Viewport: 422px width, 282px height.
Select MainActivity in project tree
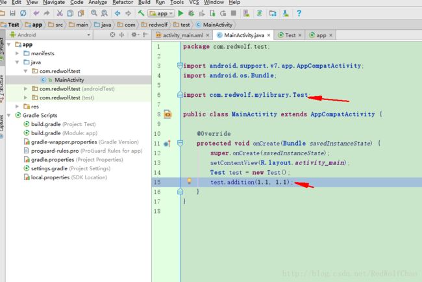coord(79,80)
